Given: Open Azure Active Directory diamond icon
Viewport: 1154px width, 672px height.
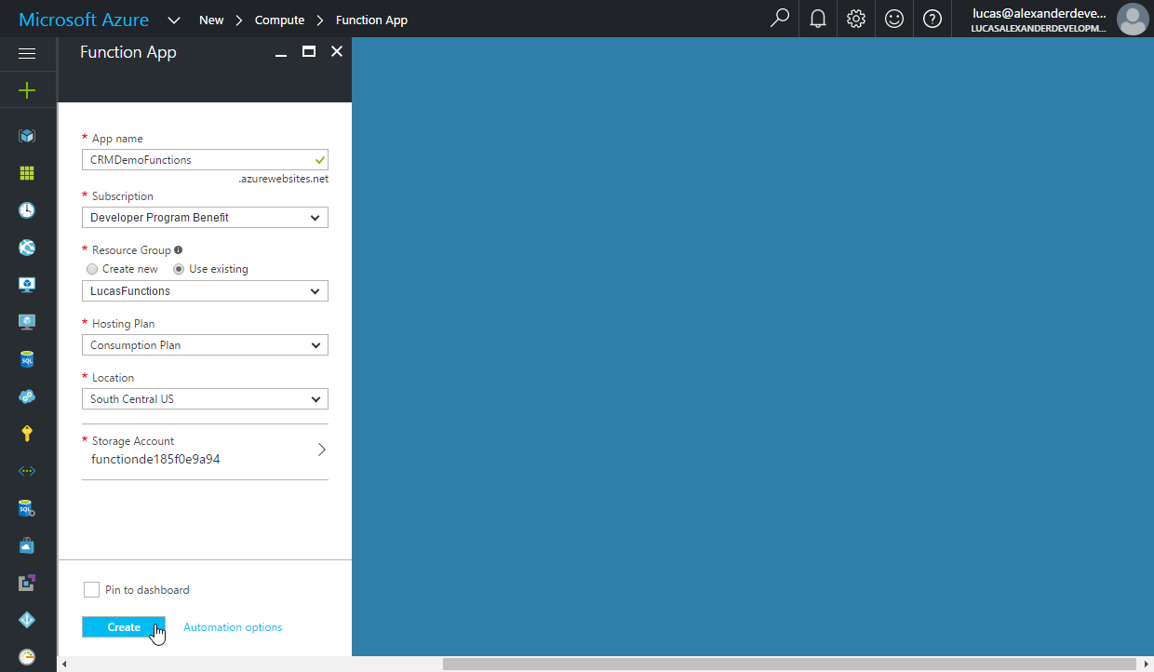Looking at the screenshot, I should tap(27, 620).
